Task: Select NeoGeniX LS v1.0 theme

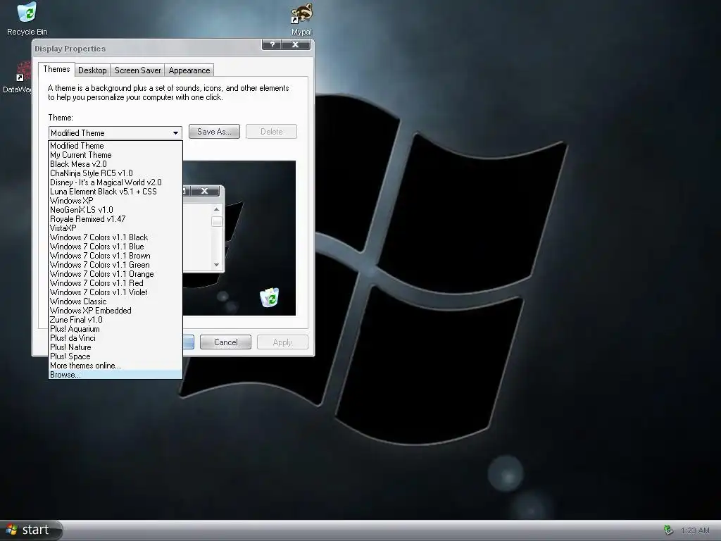Action: pos(115,210)
